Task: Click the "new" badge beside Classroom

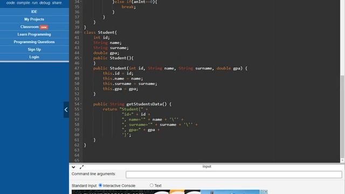Action: (x=44, y=27)
